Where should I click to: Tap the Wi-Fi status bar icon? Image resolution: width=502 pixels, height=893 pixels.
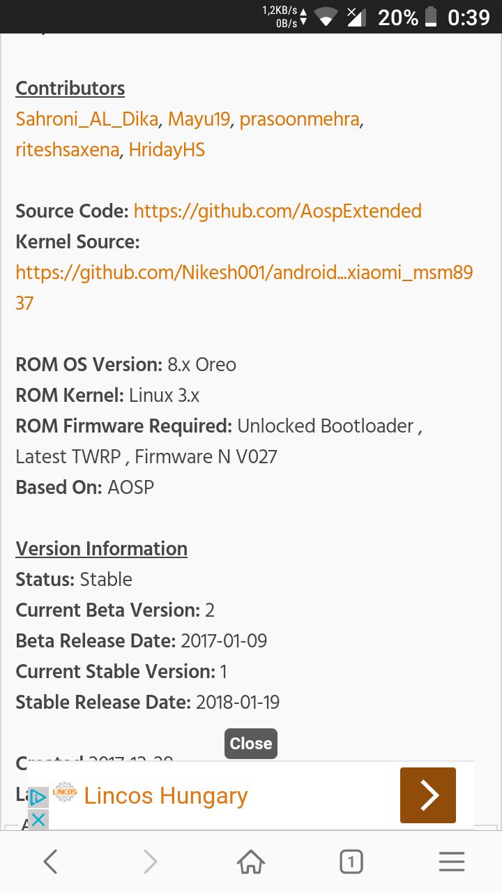325,17
